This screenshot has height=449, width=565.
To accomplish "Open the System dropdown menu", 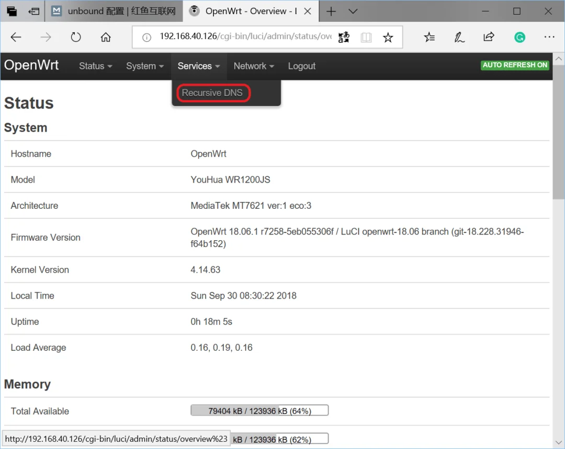I will [x=145, y=66].
